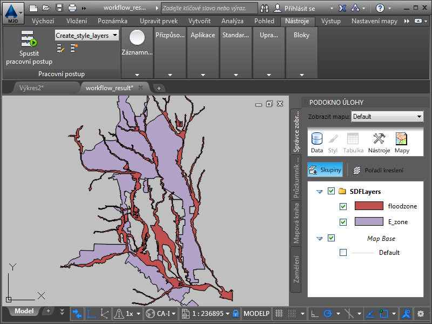
Task: Click the Spustit pracovní postup icon
Action: coord(29,40)
